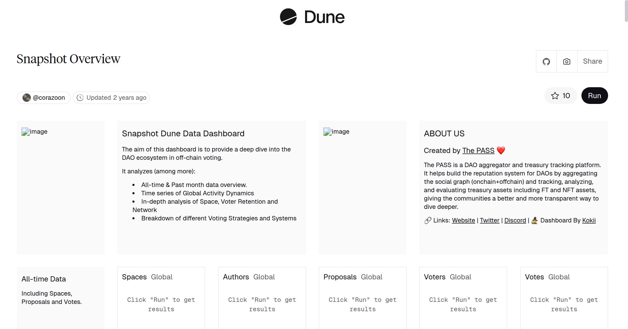Toggle the star favorite showing 10
Image resolution: width=628 pixels, height=329 pixels.
coord(560,96)
